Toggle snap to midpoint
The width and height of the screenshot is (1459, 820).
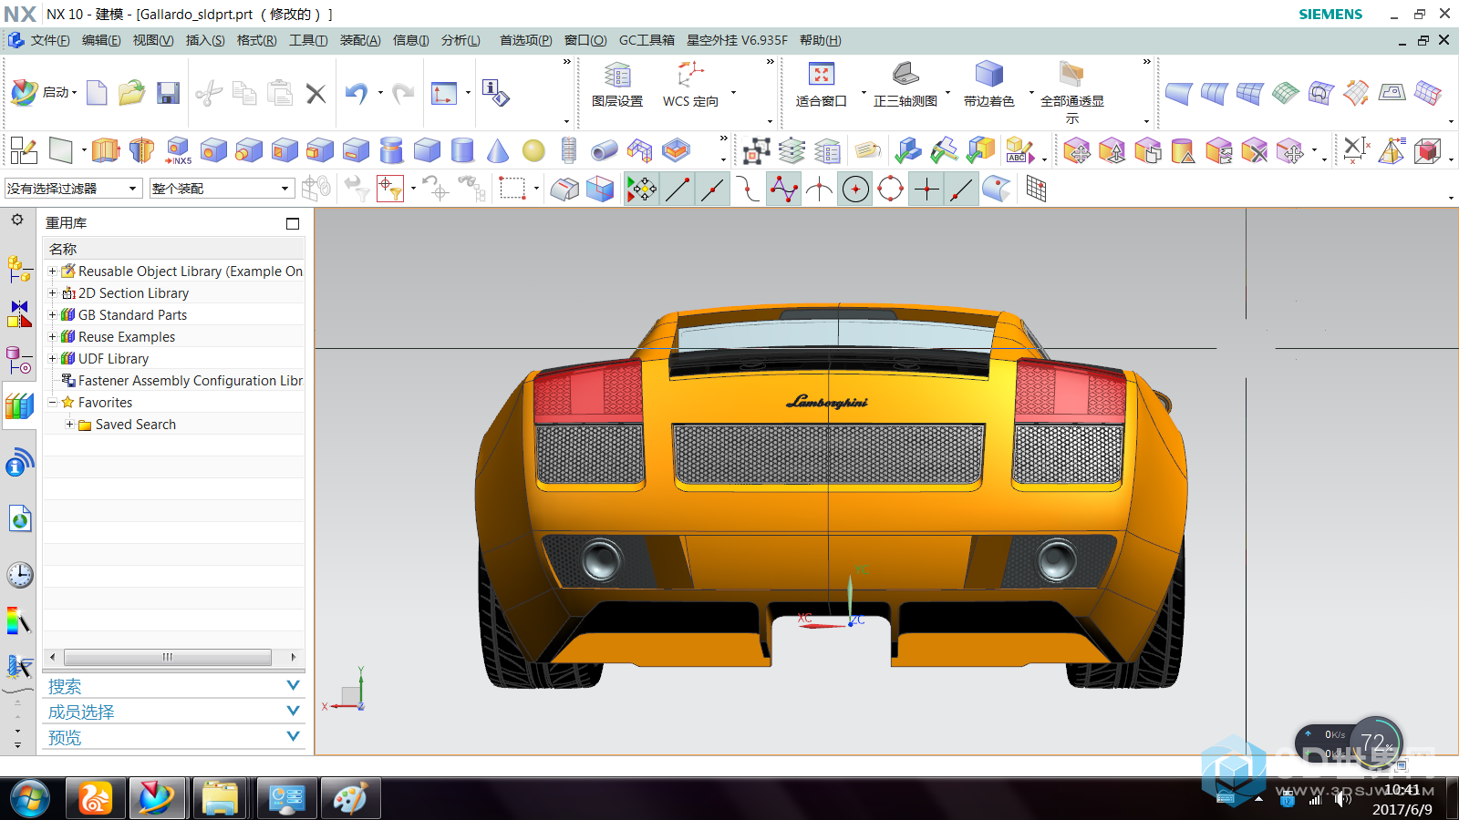tap(712, 189)
